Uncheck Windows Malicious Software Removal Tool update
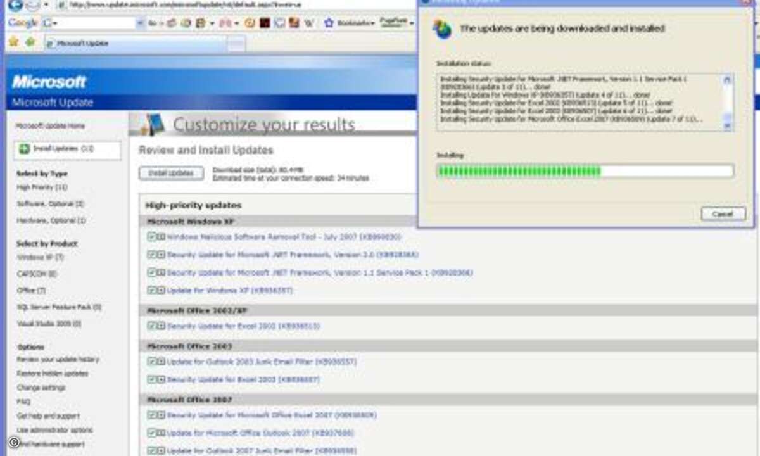This screenshot has width=760, height=456. point(151,236)
